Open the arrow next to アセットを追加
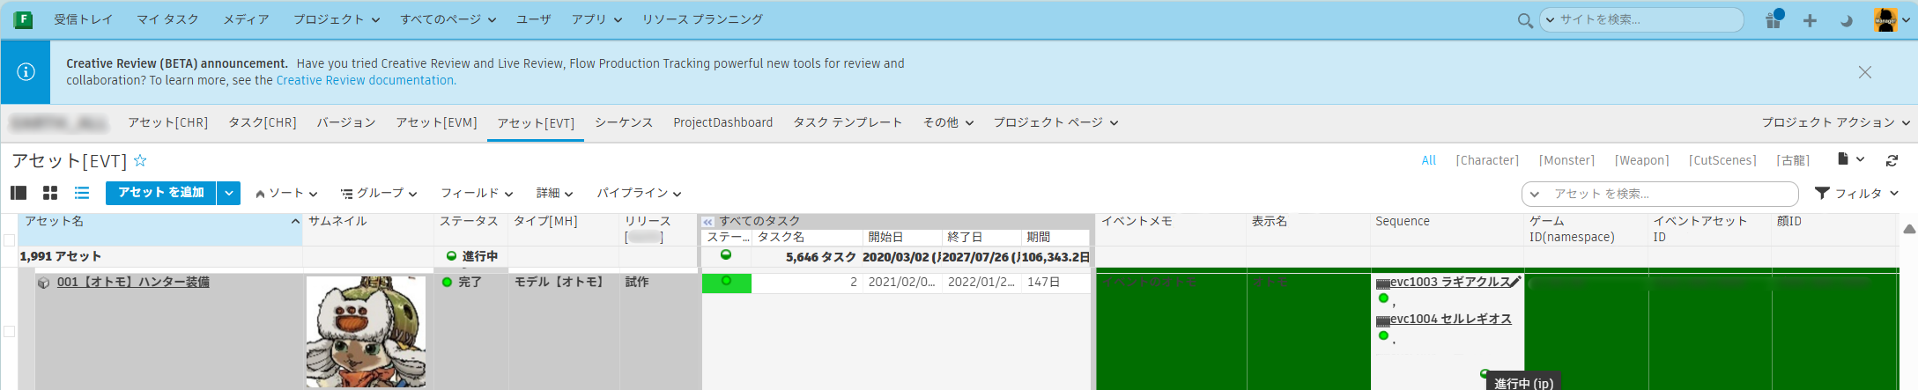 pos(229,193)
